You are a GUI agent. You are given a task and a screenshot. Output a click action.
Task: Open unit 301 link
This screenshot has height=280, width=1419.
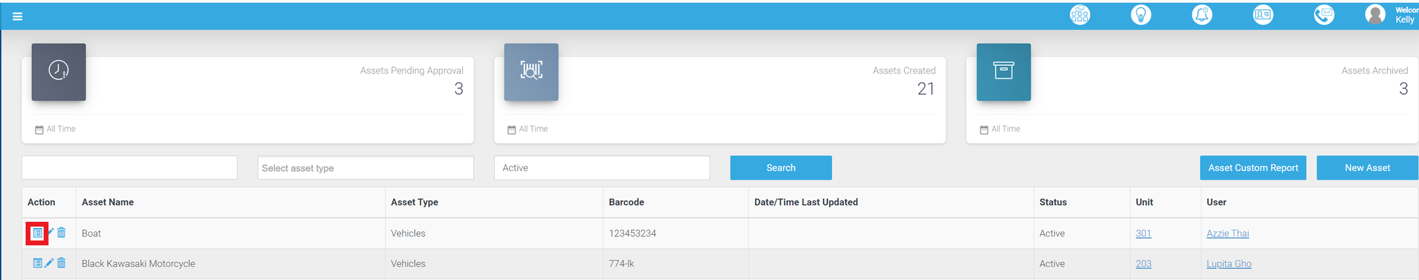(x=1143, y=234)
